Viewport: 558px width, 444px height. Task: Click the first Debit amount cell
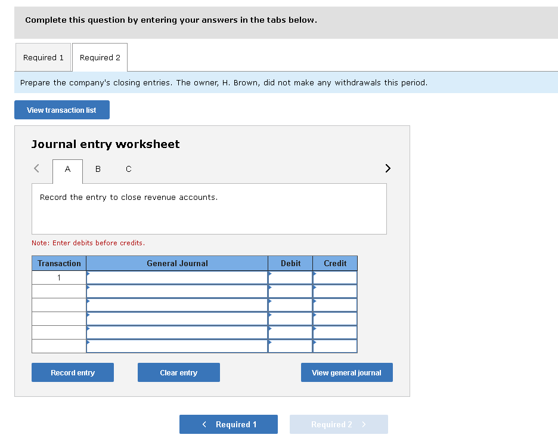290,277
